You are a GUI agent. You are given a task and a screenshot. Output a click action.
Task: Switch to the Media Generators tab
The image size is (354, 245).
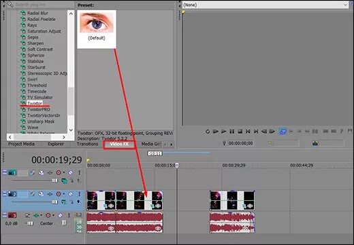tap(150, 144)
